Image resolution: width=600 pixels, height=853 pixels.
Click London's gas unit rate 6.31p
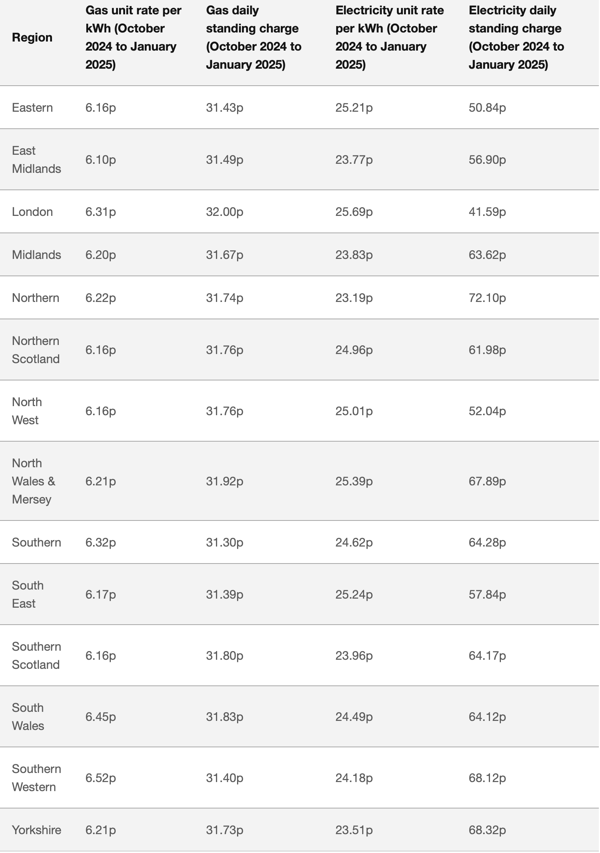pos(101,212)
